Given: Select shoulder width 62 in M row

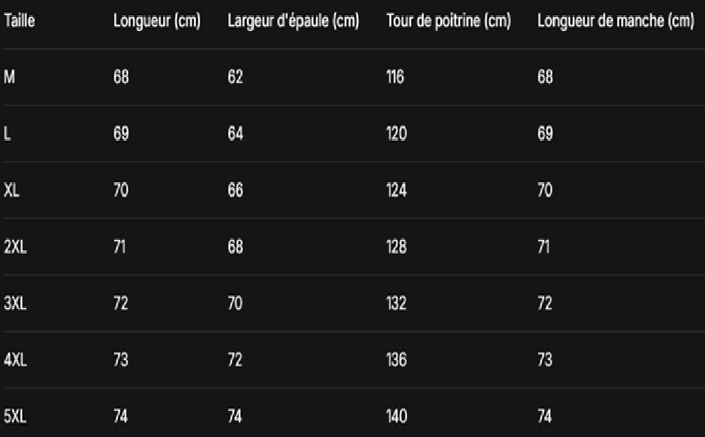Looking at the screenshot, I should 235,77.
